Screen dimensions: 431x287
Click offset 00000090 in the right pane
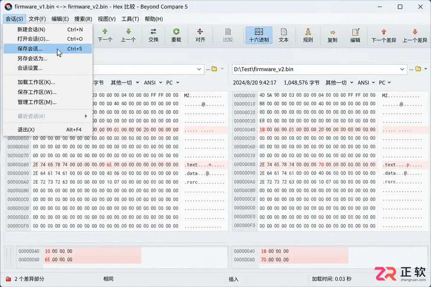coord(245,173)
